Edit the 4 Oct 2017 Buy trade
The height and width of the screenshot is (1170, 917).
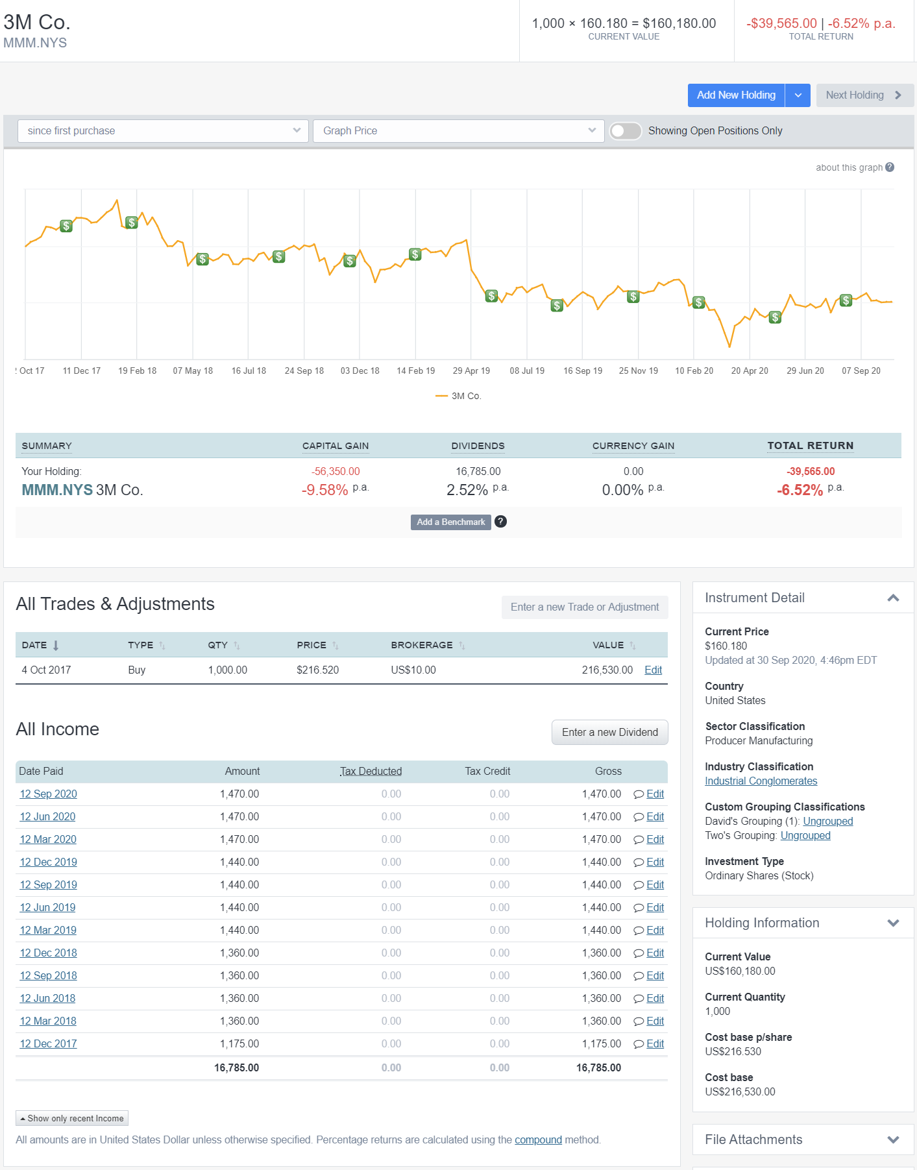(654, 670)
